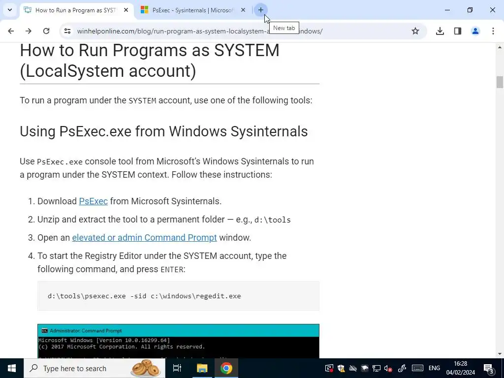Open the Chrome profile avatar

[475, 31]
